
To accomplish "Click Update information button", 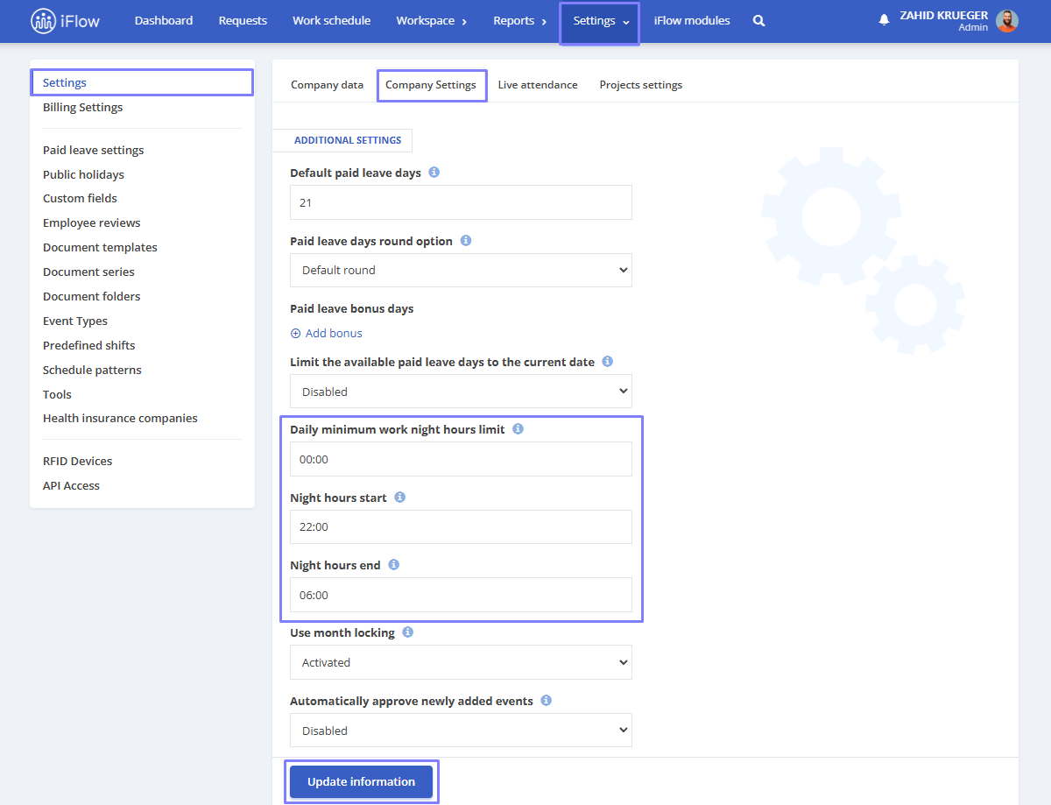I will [x=361, y=781].
